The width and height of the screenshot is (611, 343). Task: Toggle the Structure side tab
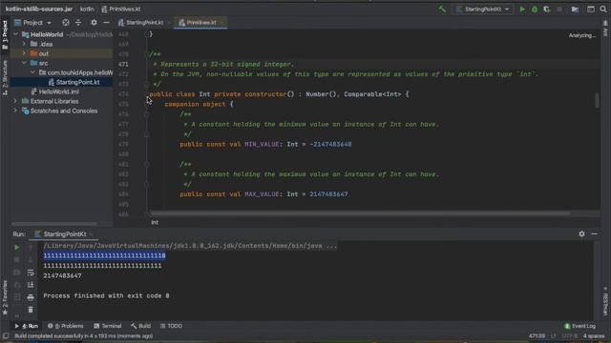tap(5, 78)
